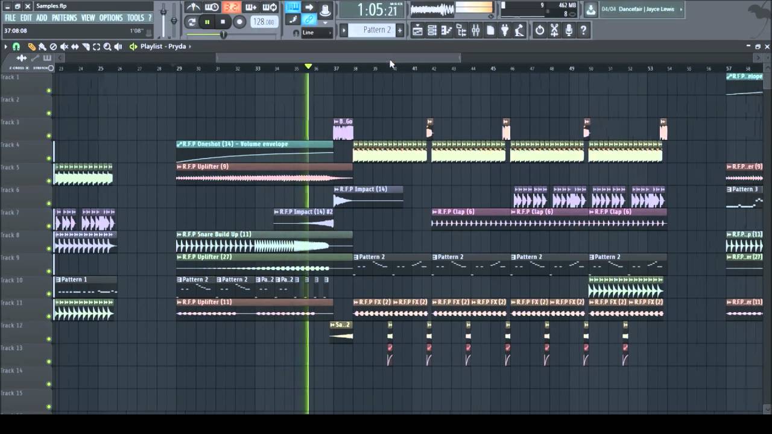The width and height of the screenshot is (772, 434).
Task: Click the master pitch slider
Action: coord(174,20)
